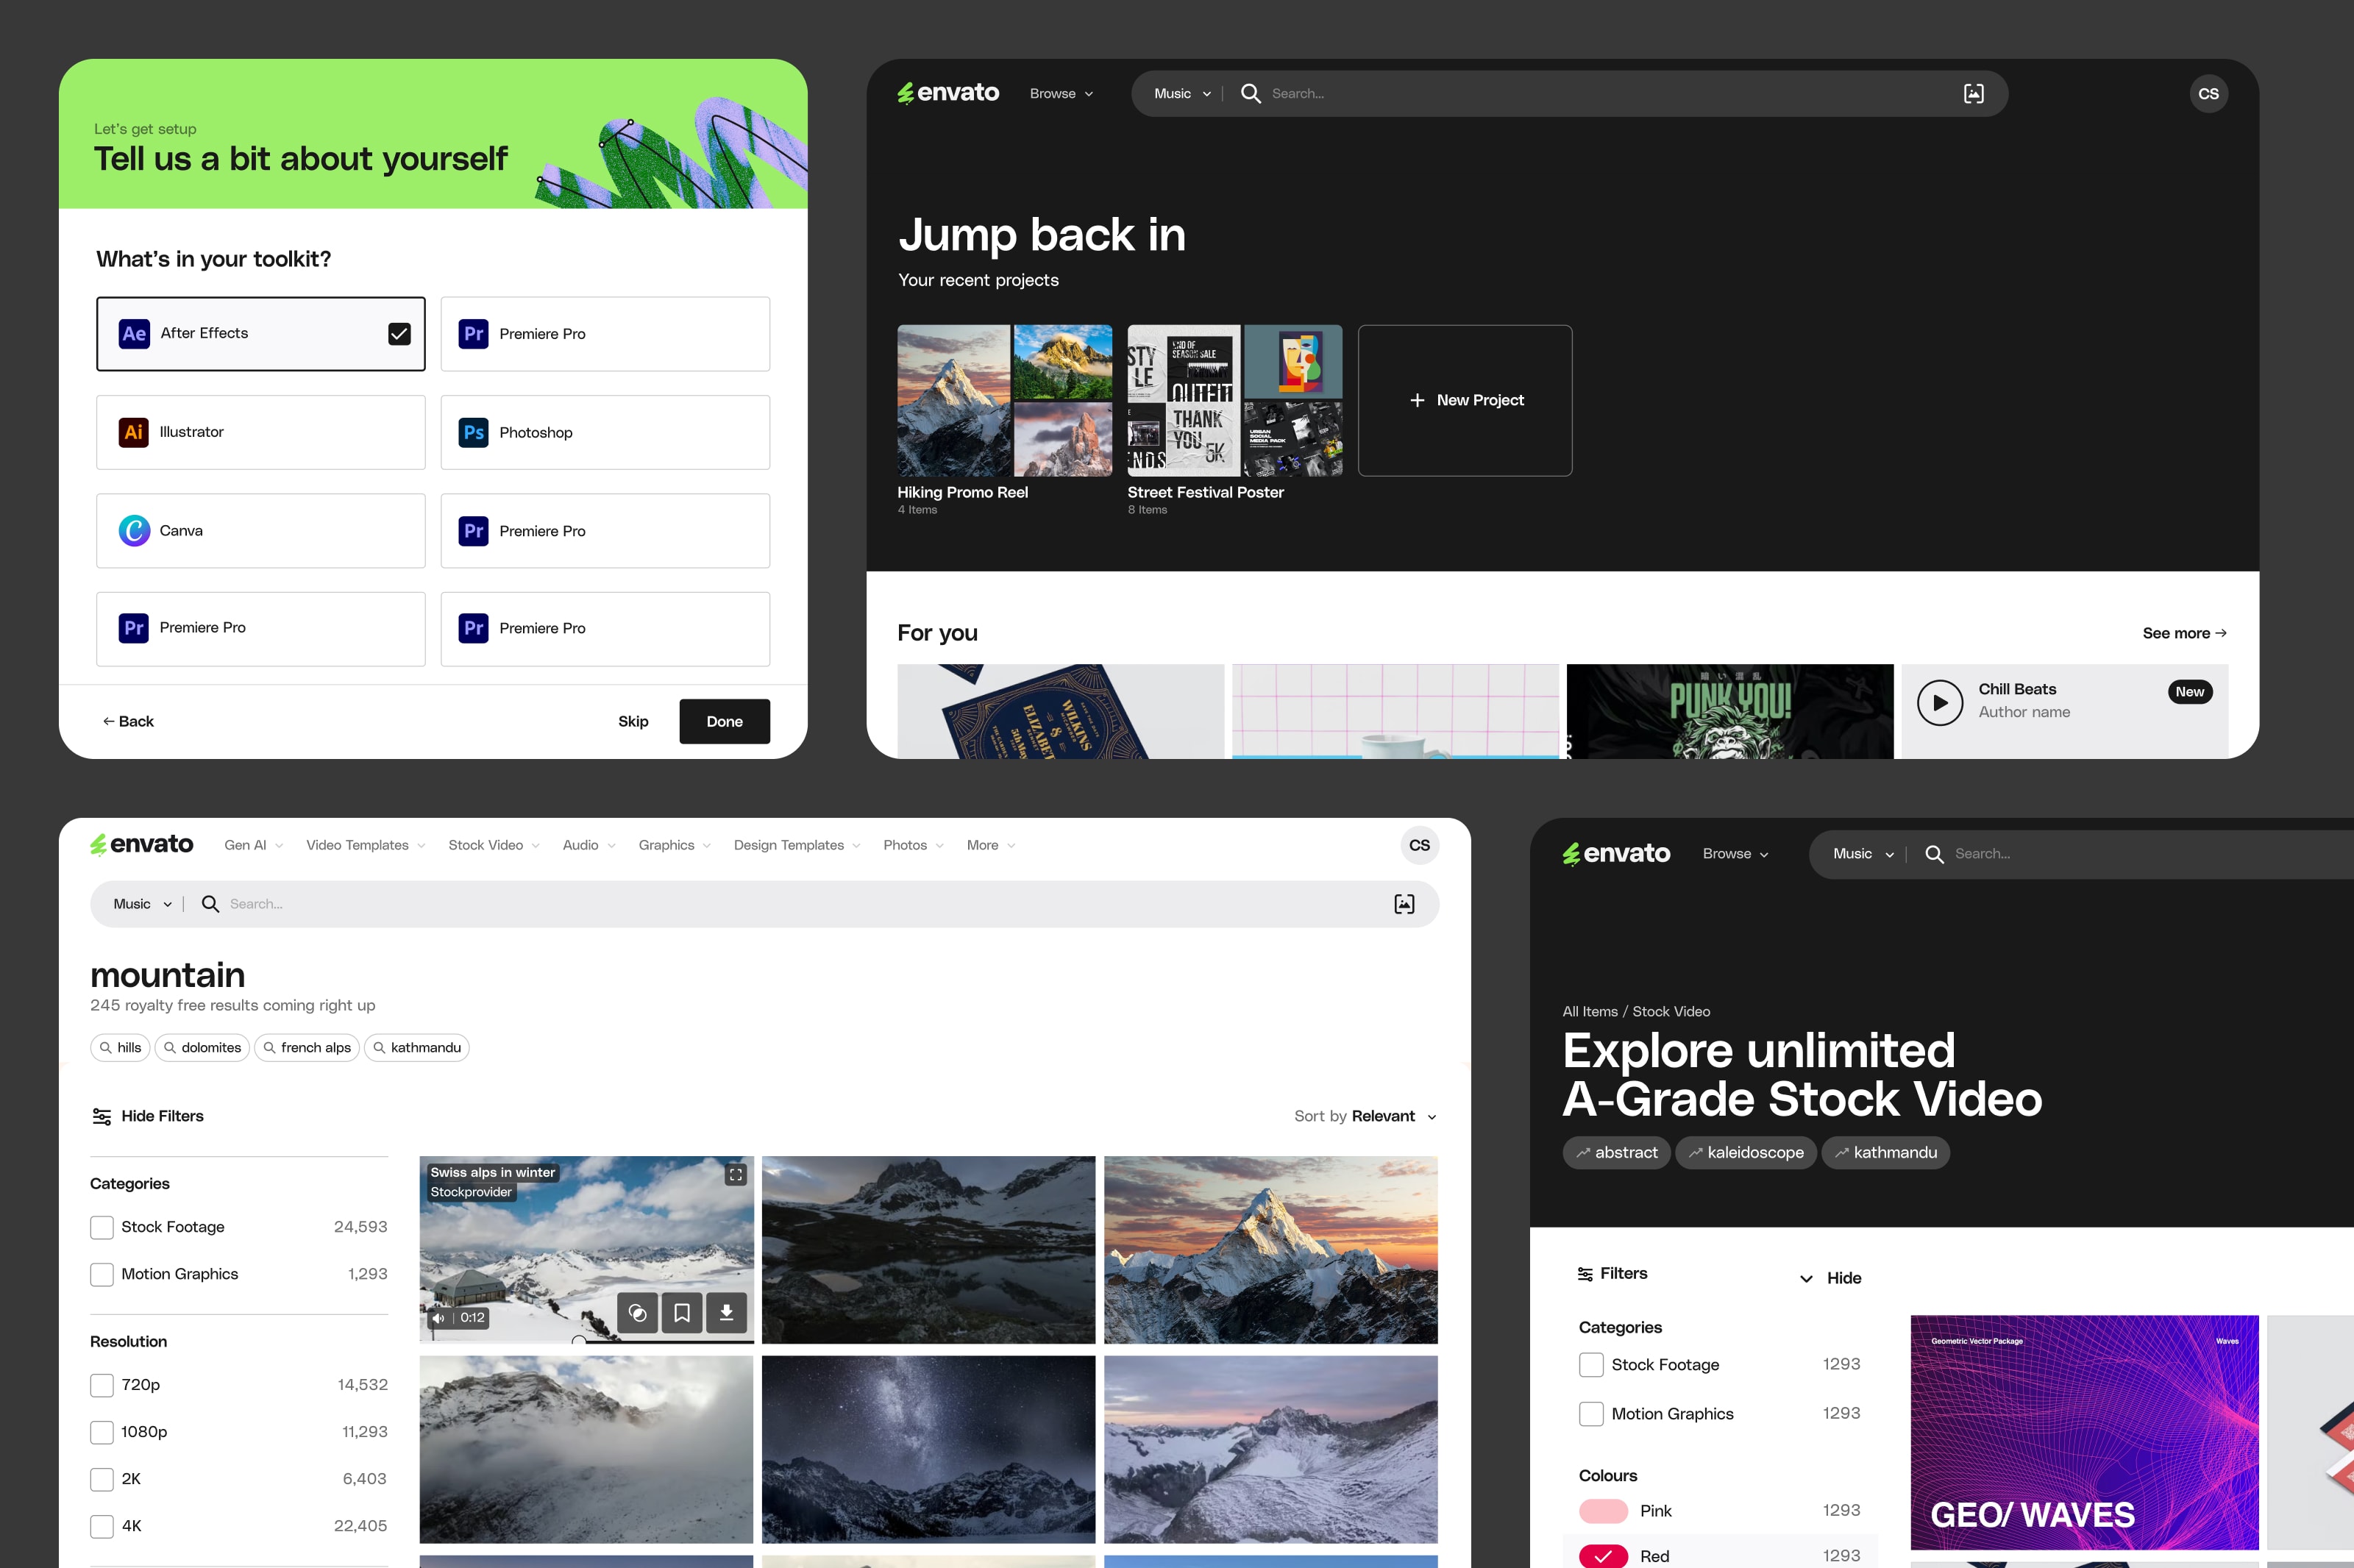Click image search icon in mountain results search bar
This screenshot has width=2354, height=1568.
(x=1404, y=904)
